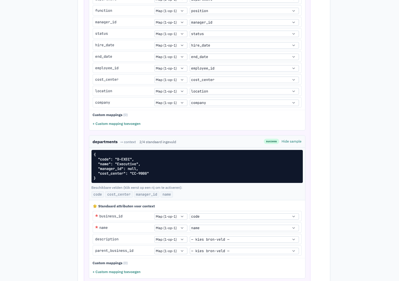Open source field dropdown showing cost_center
This screenshot has width=399, height=281.
(x=244, y=80)
